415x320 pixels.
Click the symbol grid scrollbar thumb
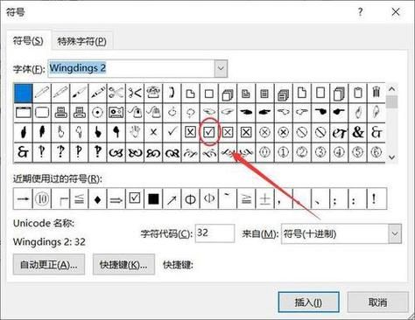click(392, 101)
